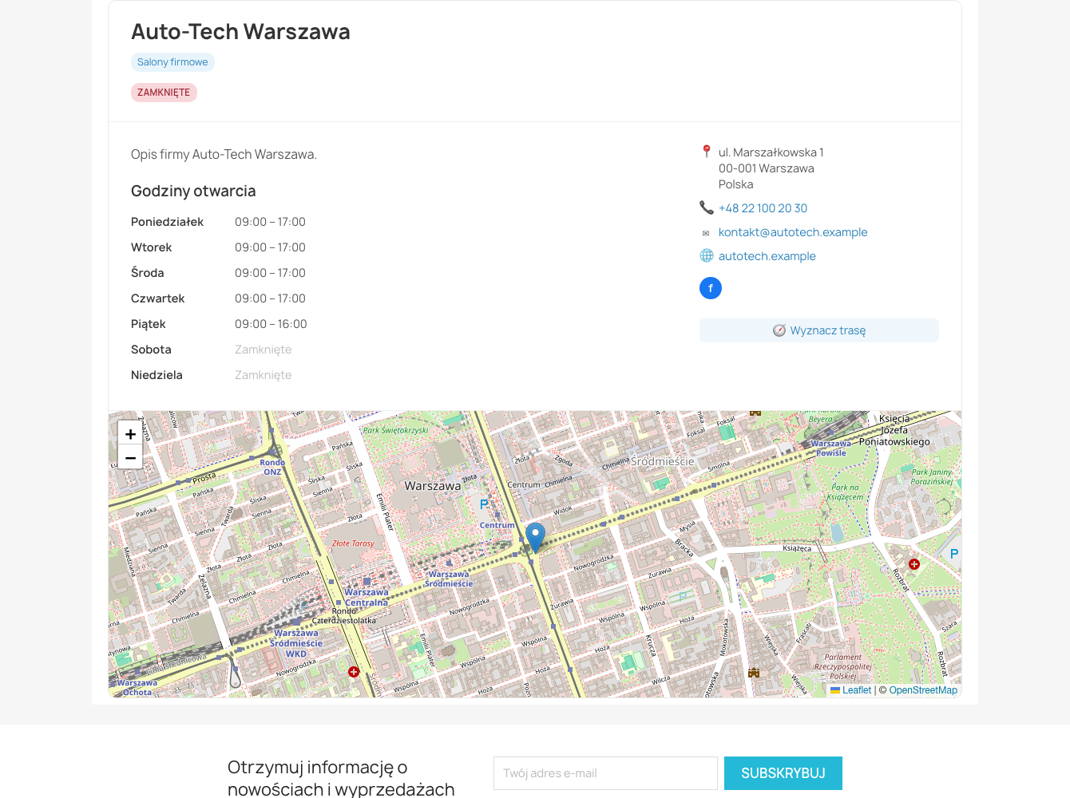Image resolution: width=1070 pixels, height=798 pixels.
Task: Click the address pin icon
Action: [707, 152]
